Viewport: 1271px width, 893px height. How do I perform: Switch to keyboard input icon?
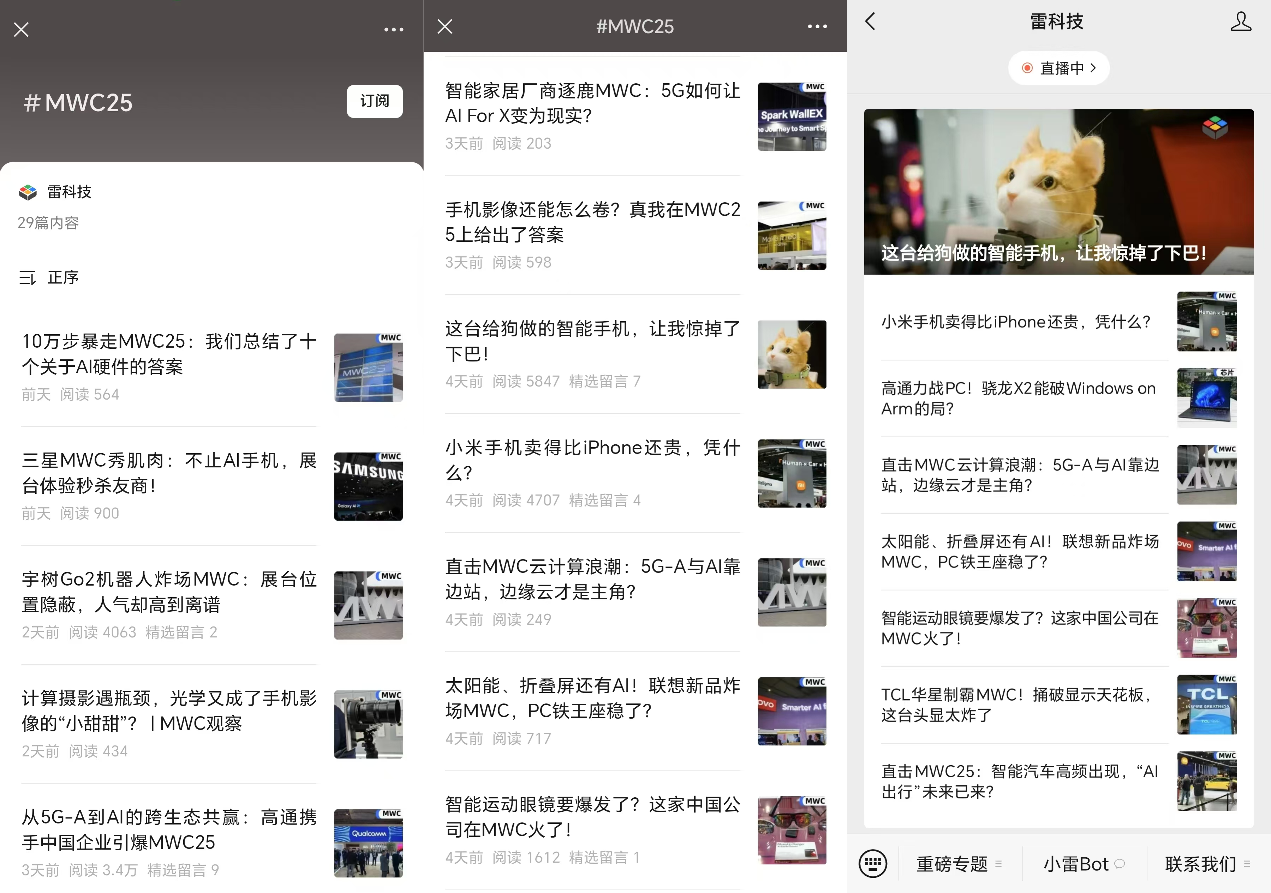click(872, 863)
